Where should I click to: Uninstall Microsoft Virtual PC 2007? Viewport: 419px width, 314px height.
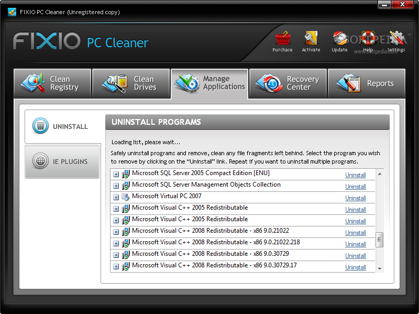coord(356,198)
